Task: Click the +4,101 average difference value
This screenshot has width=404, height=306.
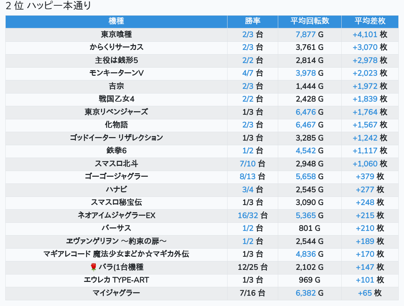Action: (365, 34)
